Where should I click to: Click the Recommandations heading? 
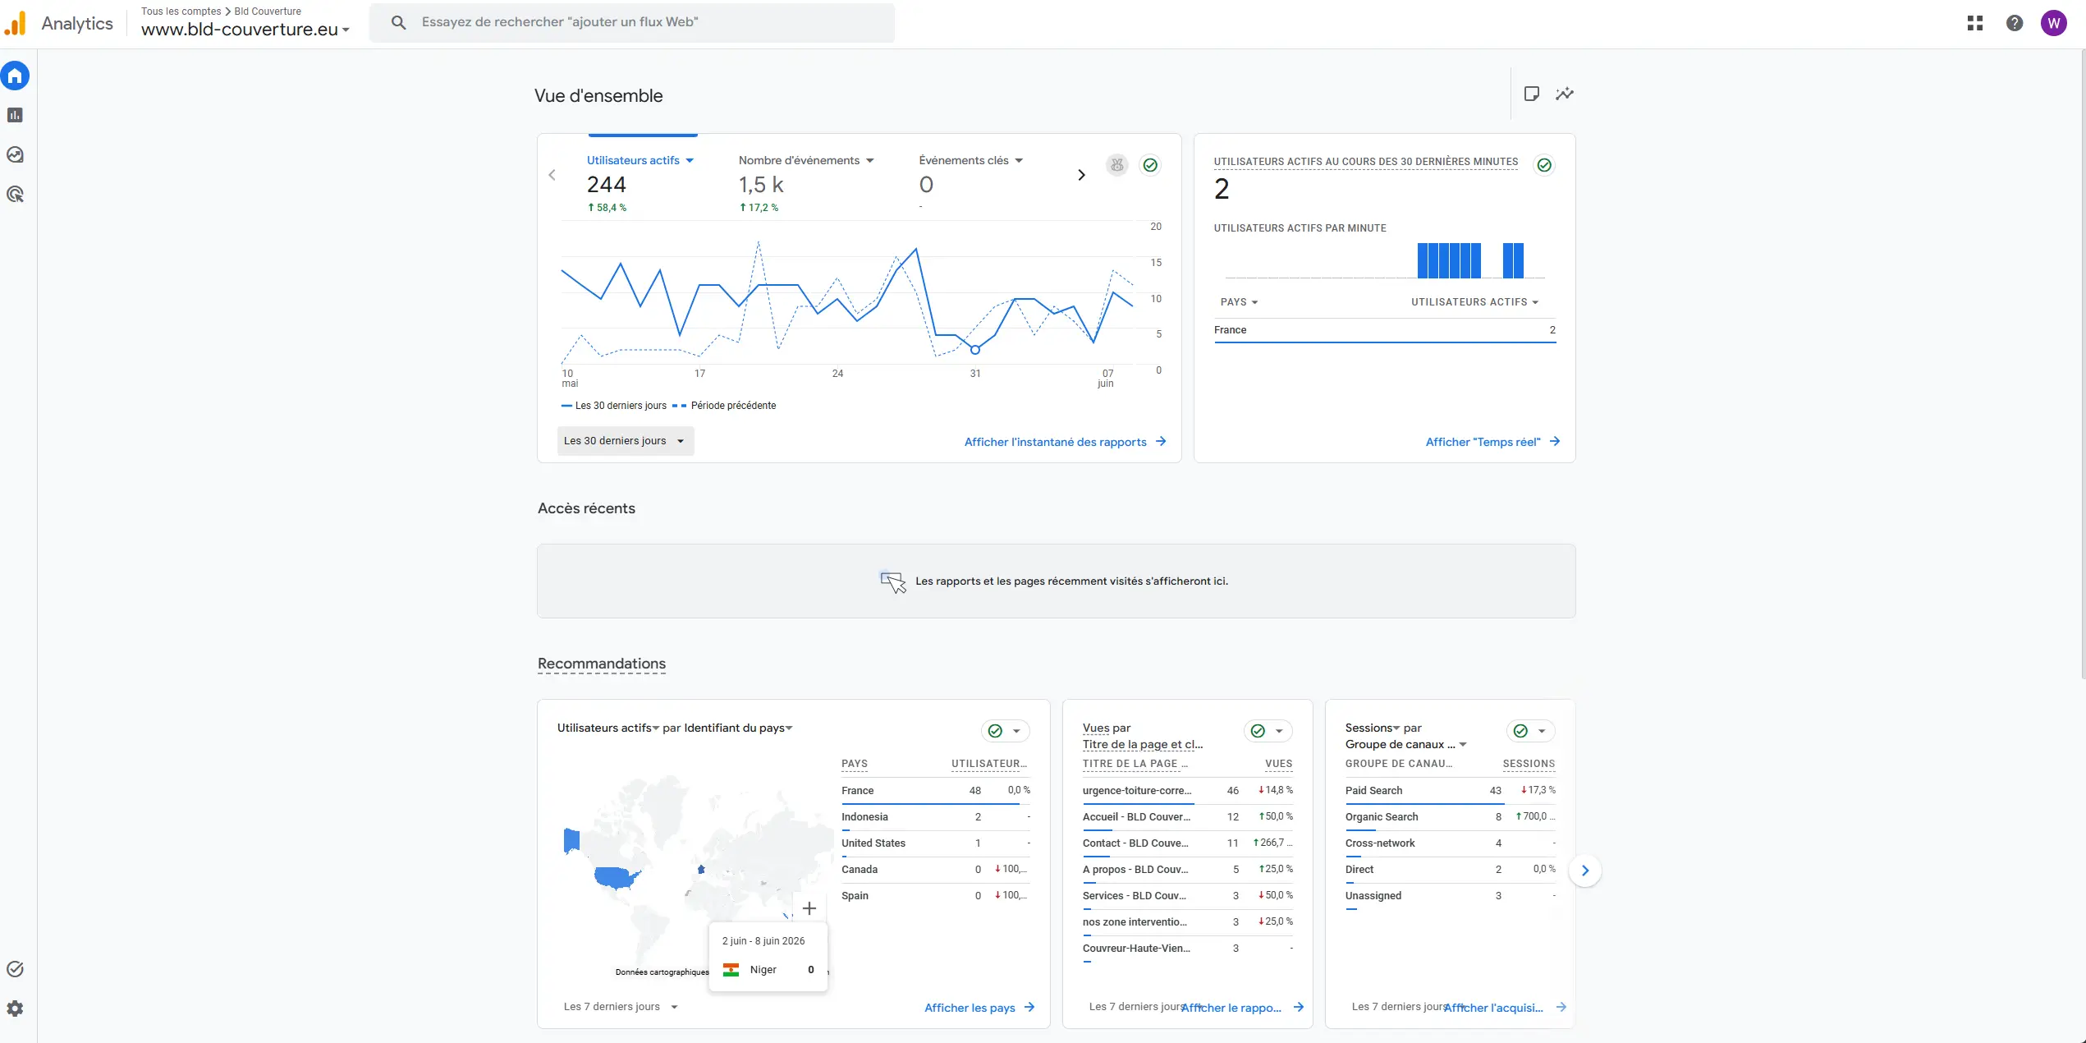click(602, 664)
